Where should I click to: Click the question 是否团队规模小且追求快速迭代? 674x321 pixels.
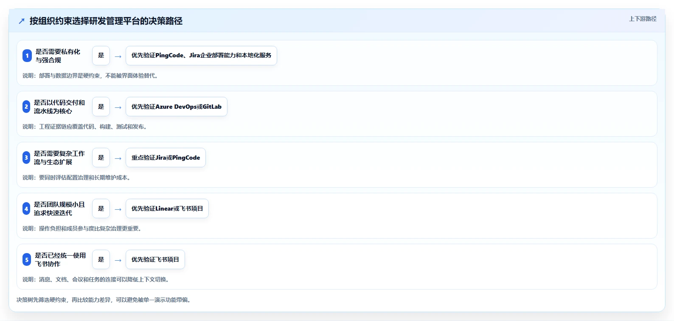(59, 208)
